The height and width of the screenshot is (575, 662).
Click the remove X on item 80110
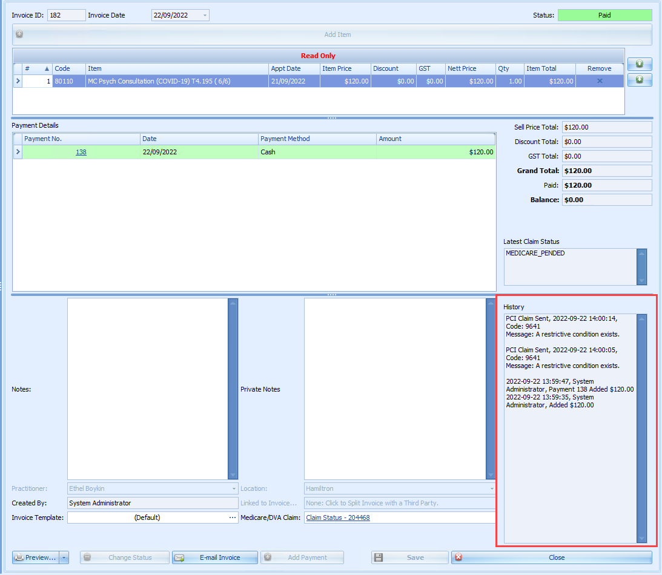point(600,81)
